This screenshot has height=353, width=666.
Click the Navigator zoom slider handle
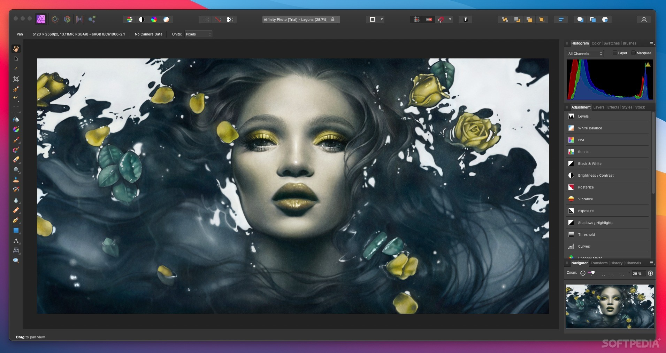pos(593,273)
